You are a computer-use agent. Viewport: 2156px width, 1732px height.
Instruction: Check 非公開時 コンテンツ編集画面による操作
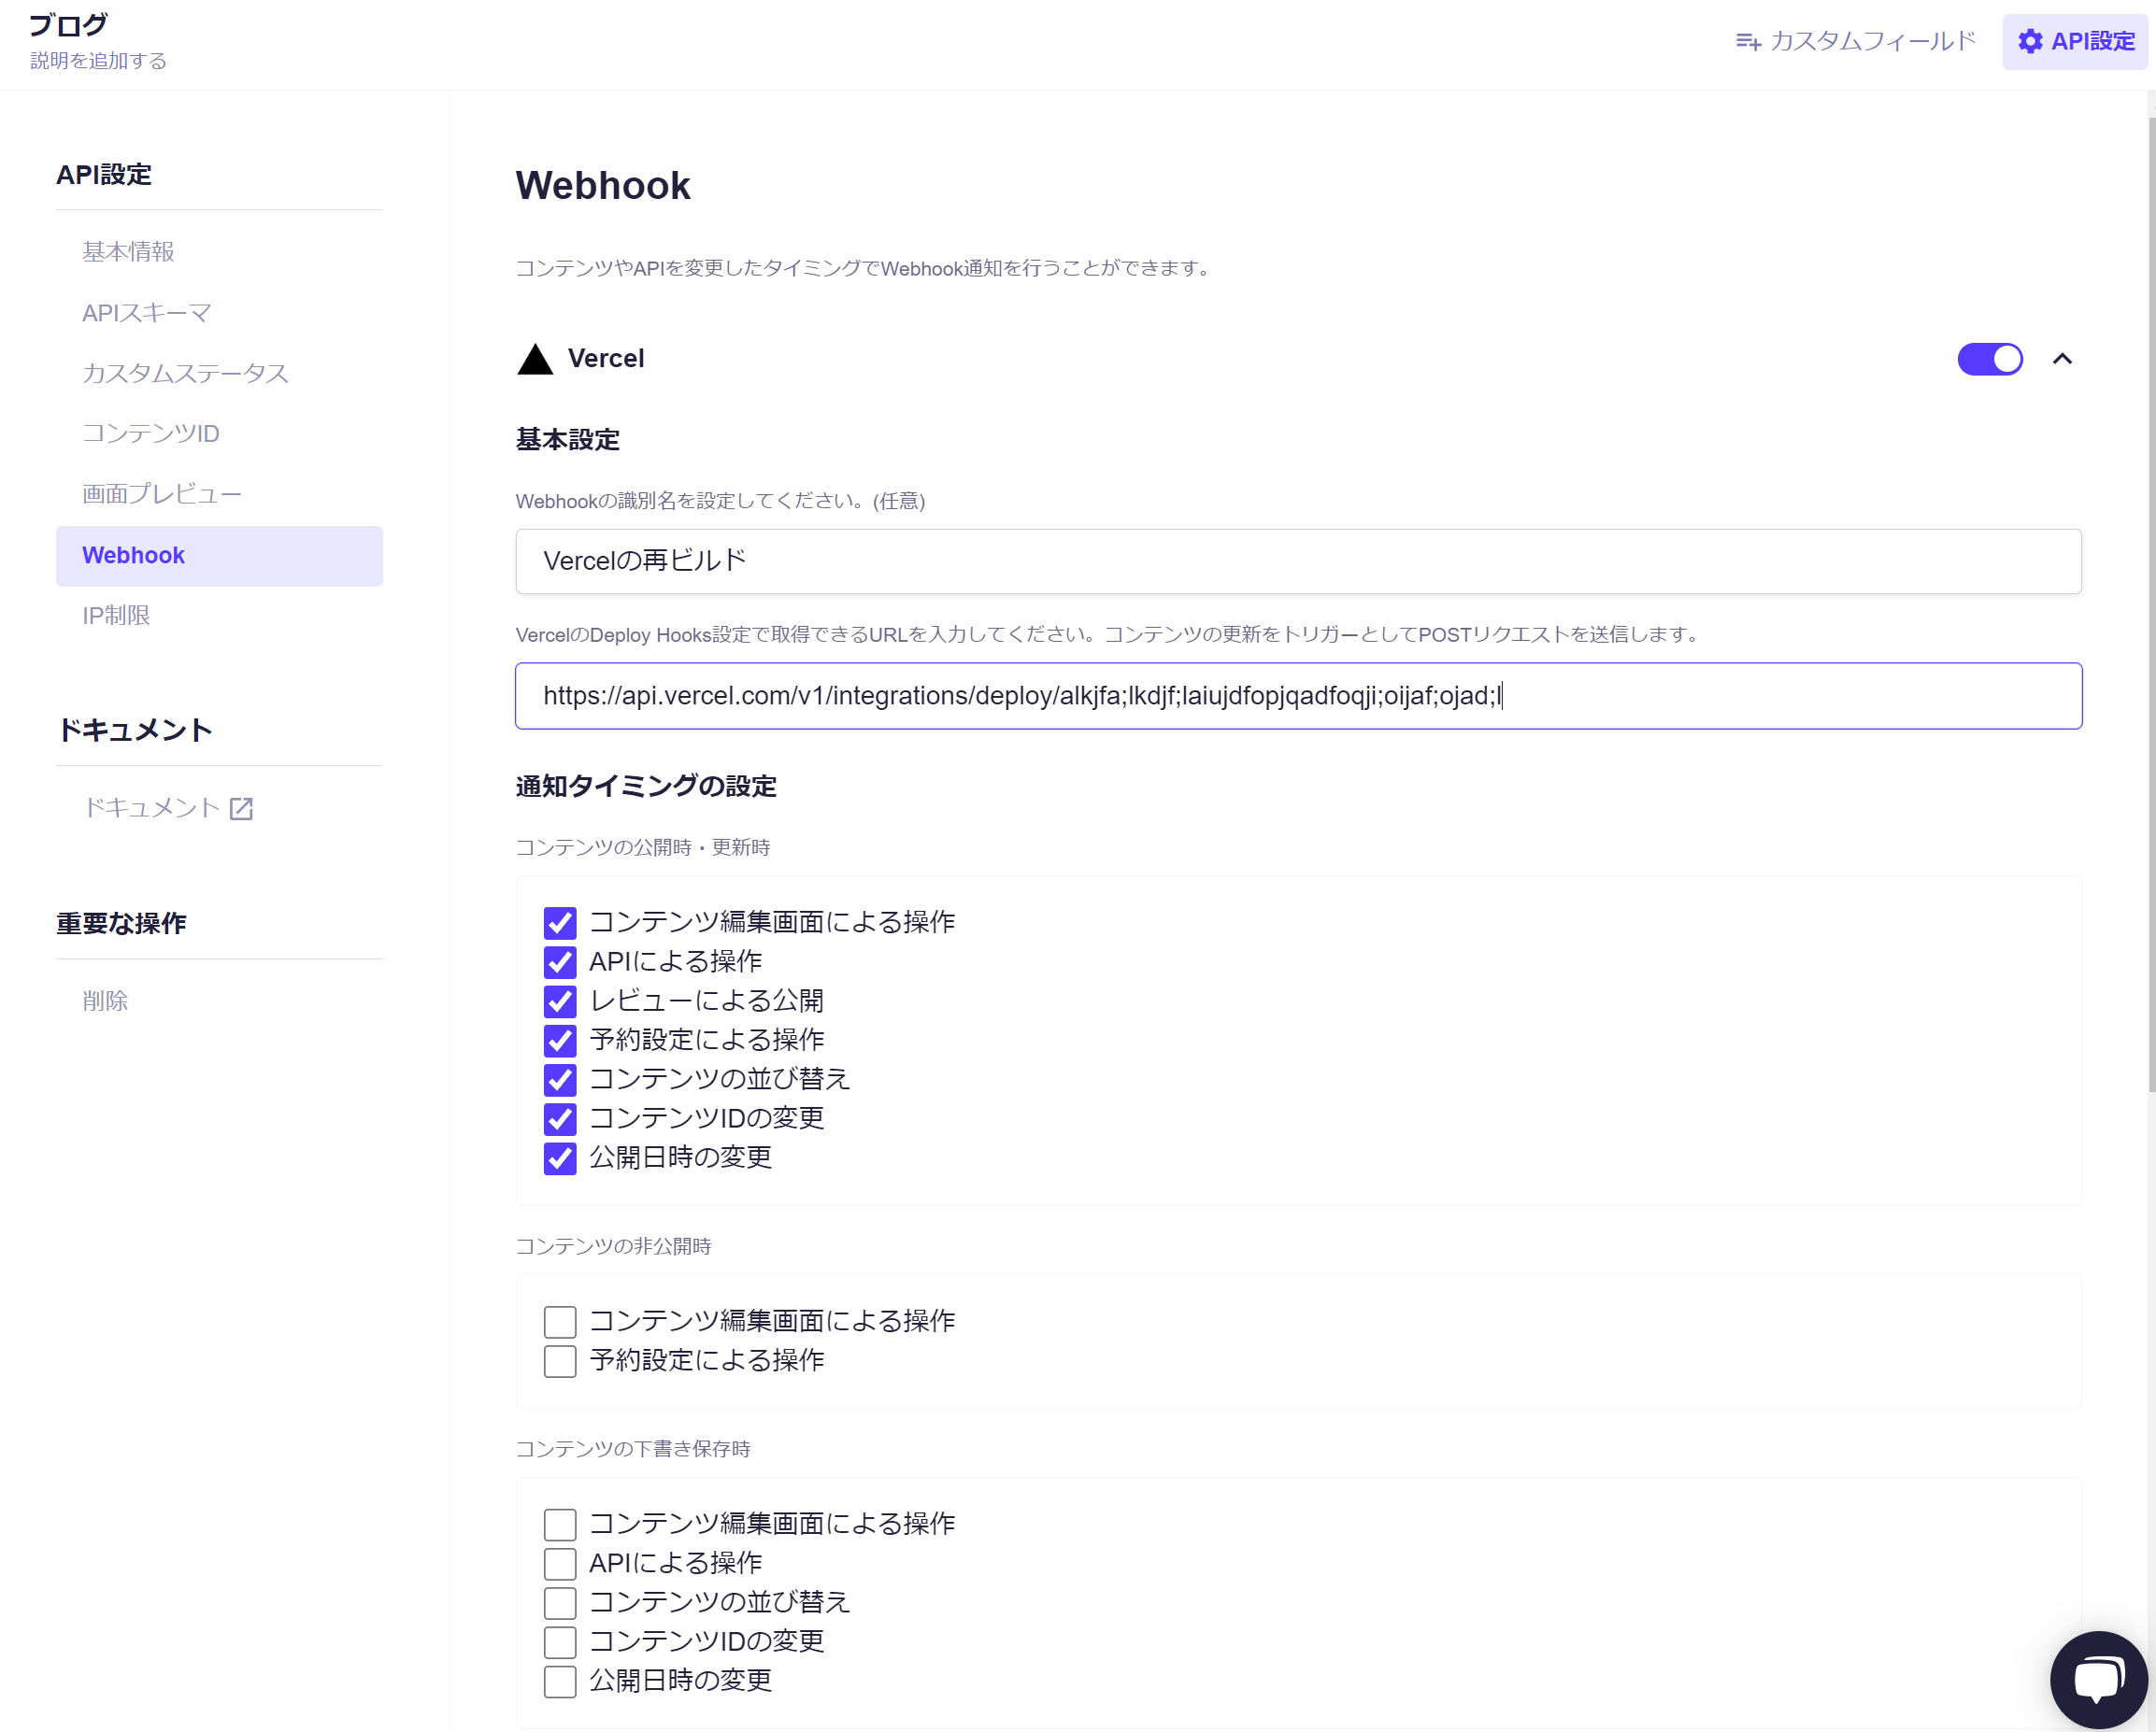(x=560, y=1321)
